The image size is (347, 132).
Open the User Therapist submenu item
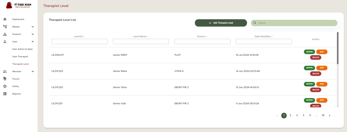[20, 56]
